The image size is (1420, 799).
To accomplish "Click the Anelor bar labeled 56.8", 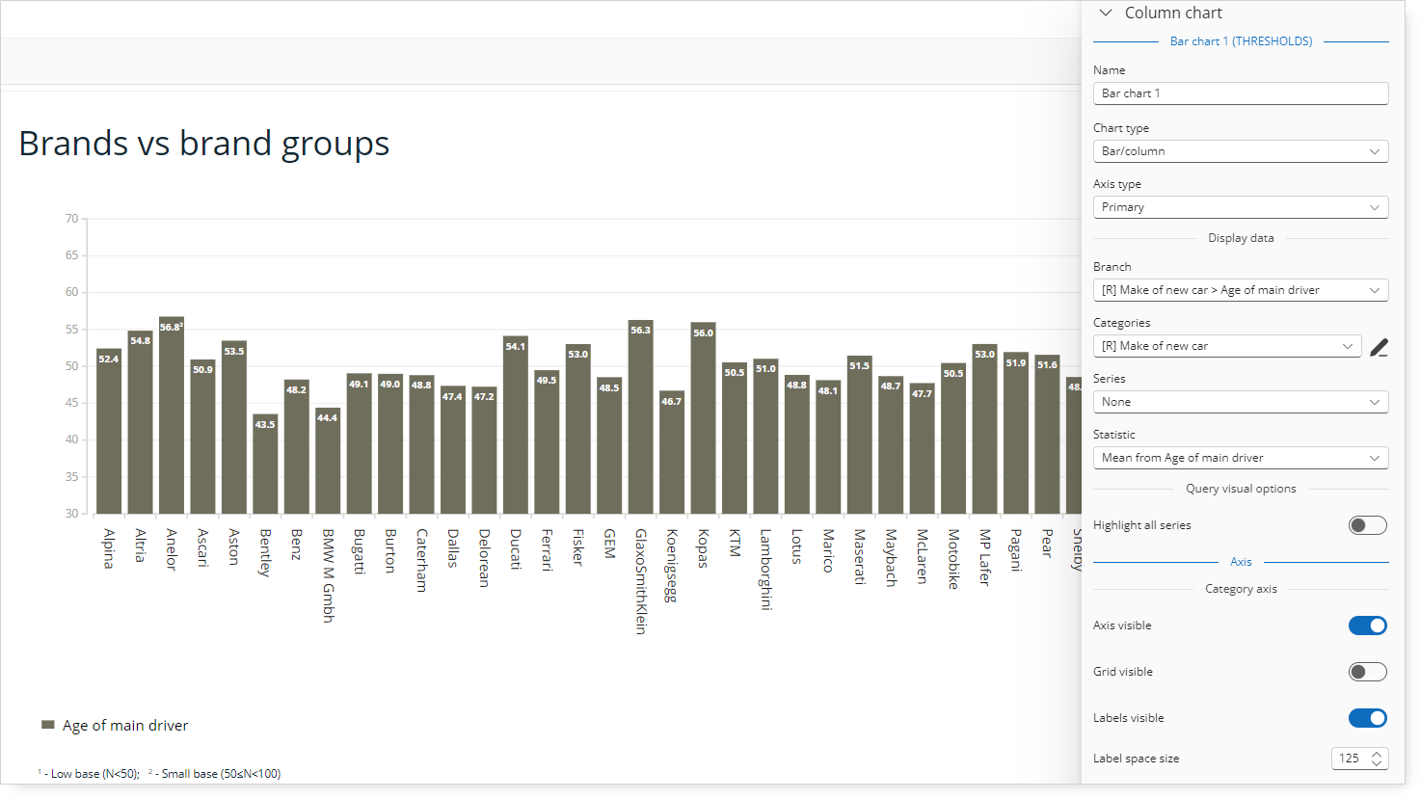I will pos(172,415).
